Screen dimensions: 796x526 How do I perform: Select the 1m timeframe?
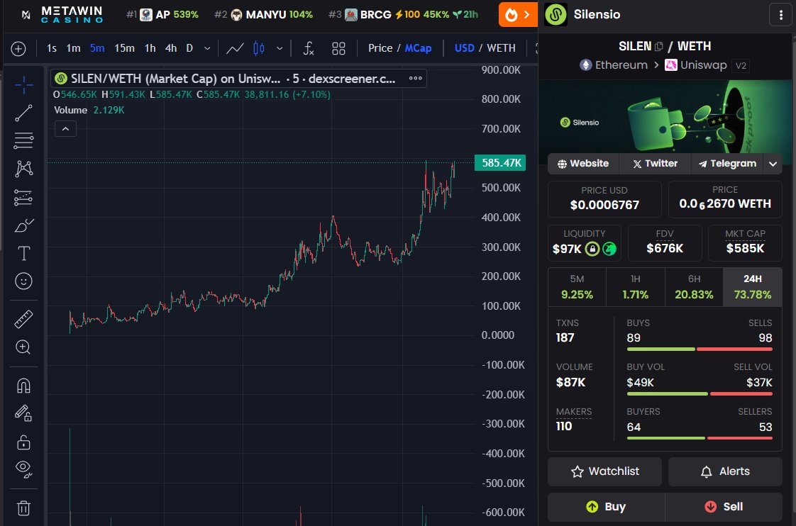coord(73,48)
